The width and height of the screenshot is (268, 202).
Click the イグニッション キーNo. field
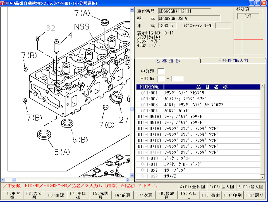[x=223, y=26]
